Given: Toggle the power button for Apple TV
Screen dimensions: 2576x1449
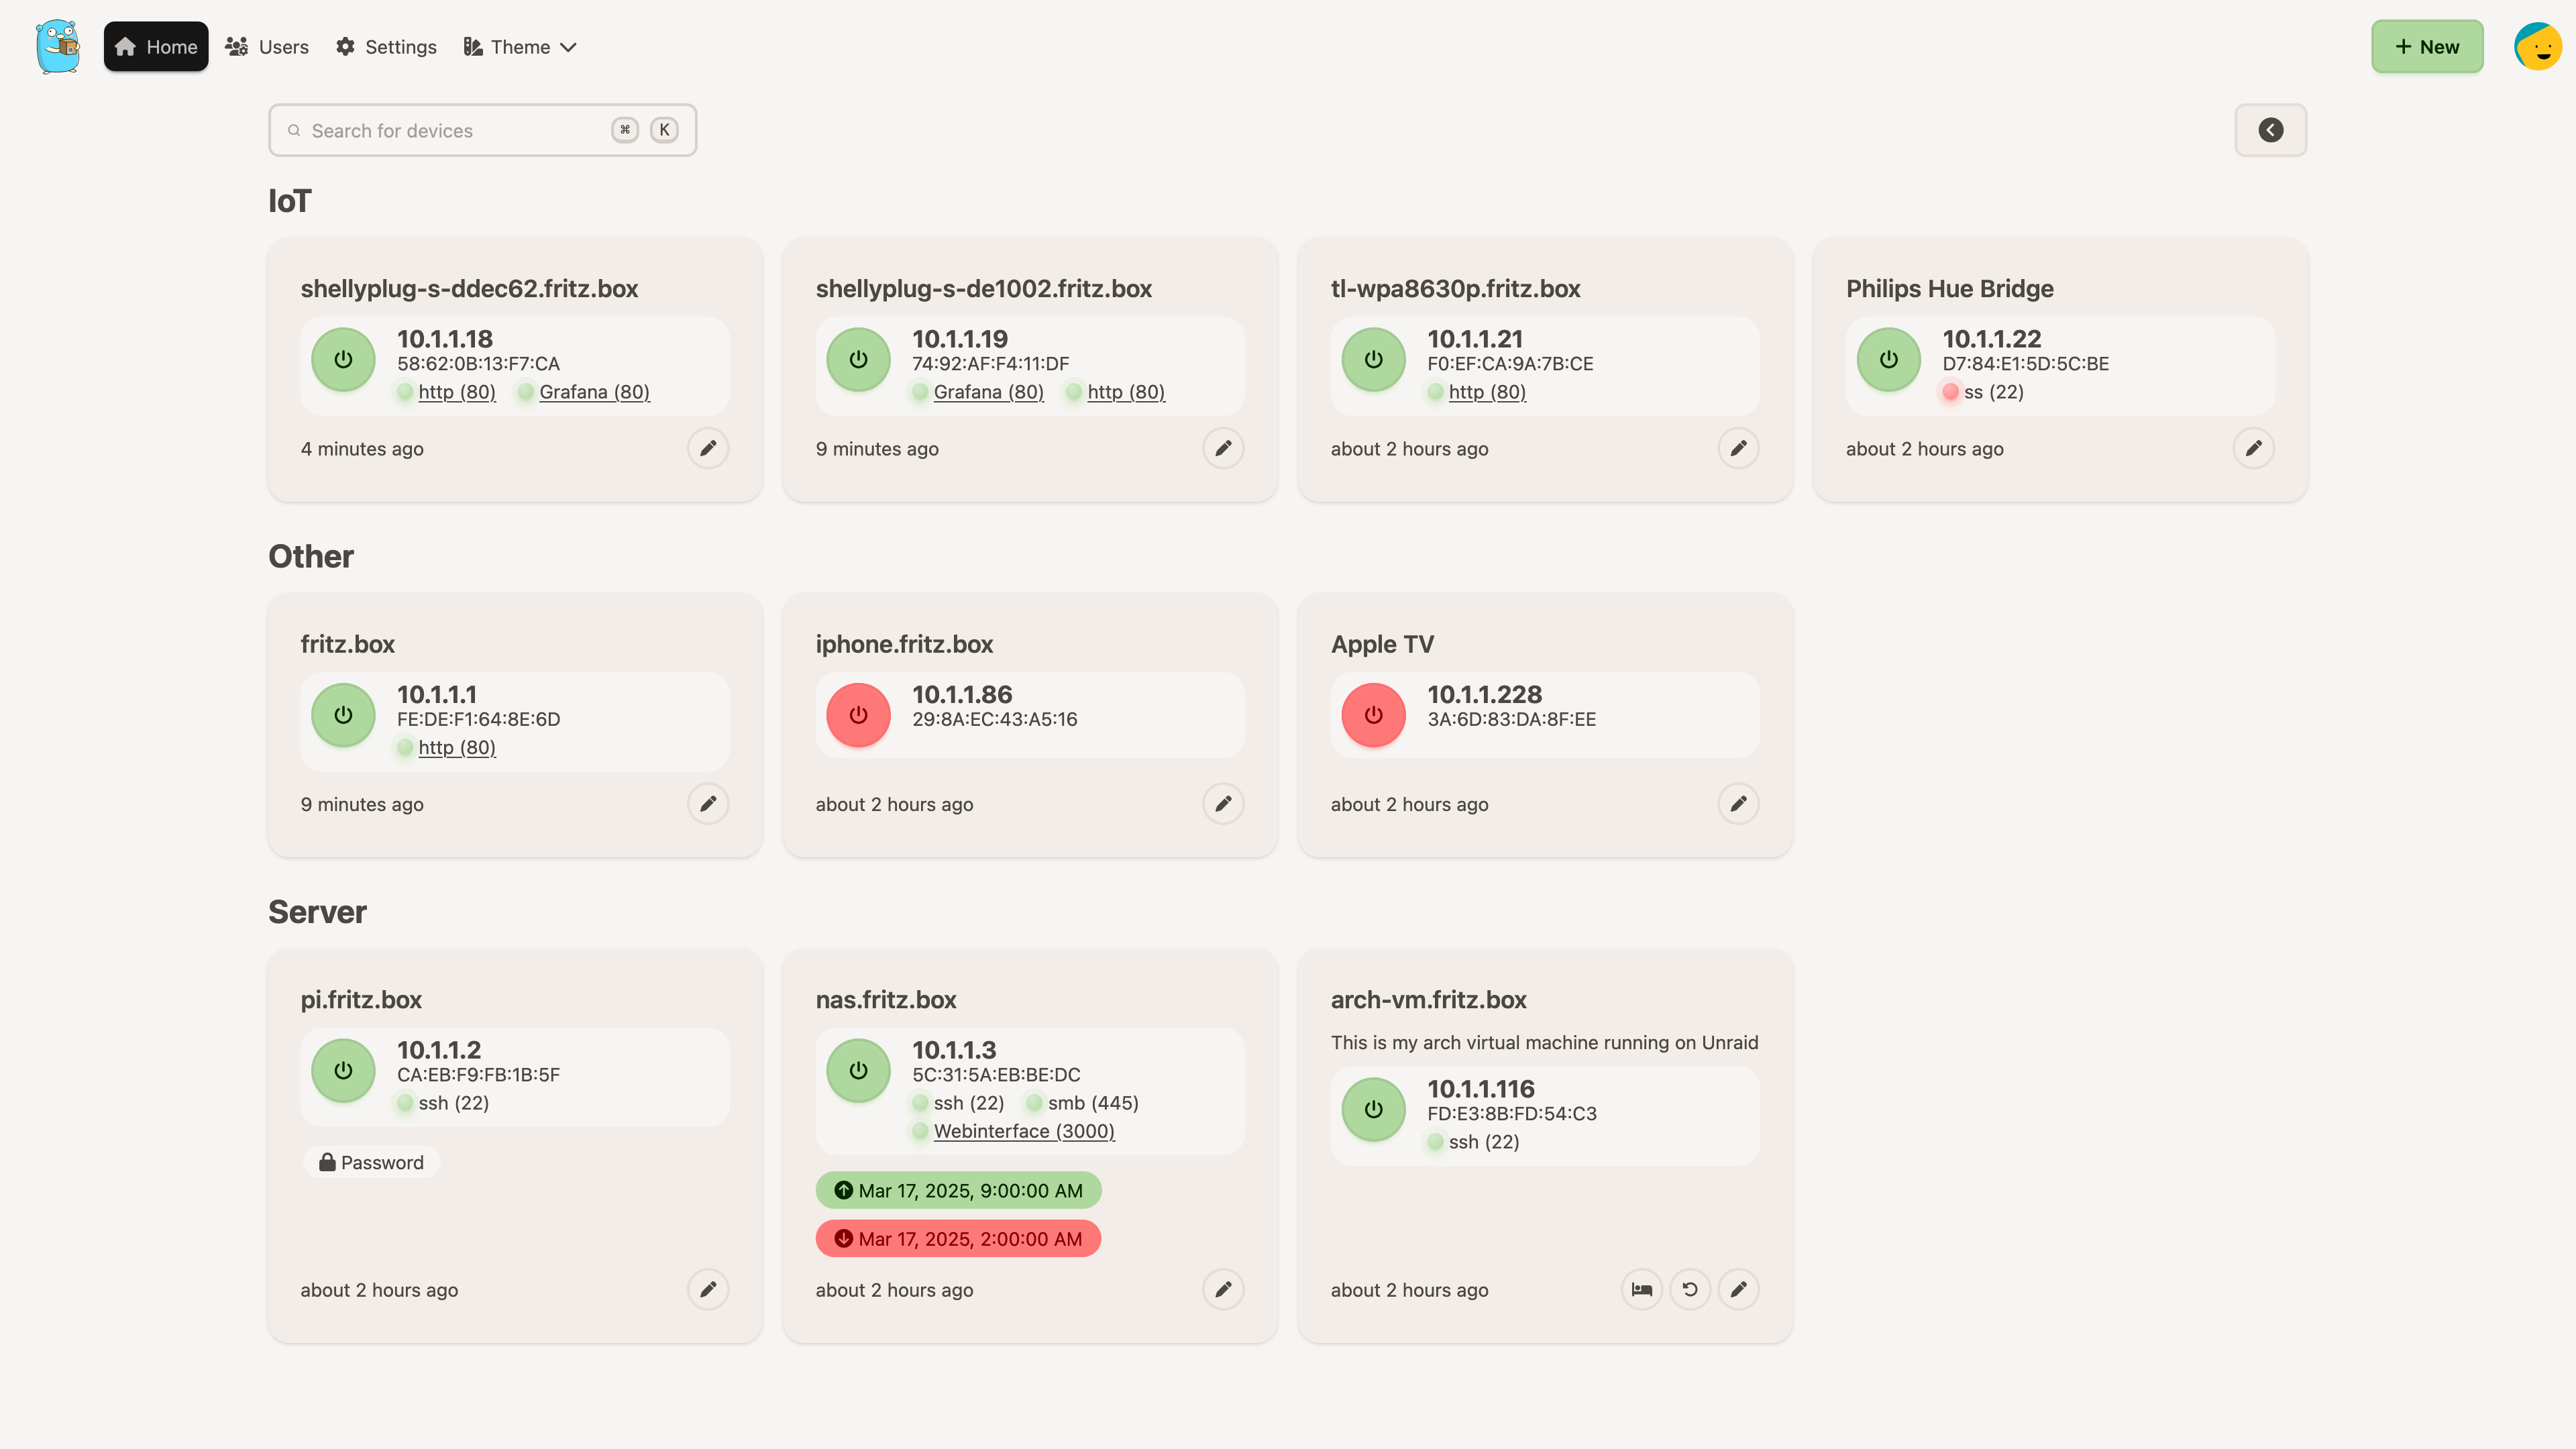Looking at the screenshot, I should click(x=1373, y=715).
